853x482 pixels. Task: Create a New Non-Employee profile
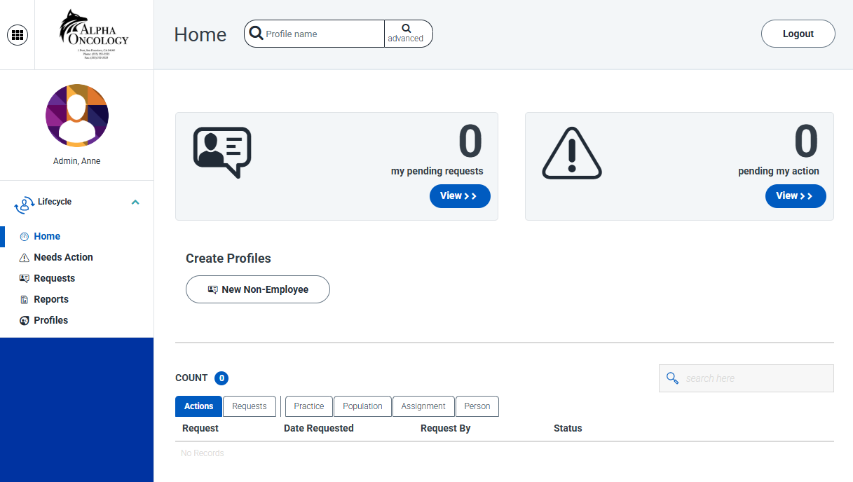(257, 289)
